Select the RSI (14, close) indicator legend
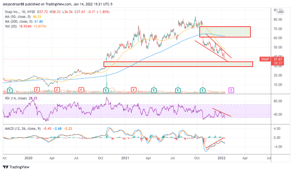Image resolution: width=293 pixels, height=172 pixels. 16,98
